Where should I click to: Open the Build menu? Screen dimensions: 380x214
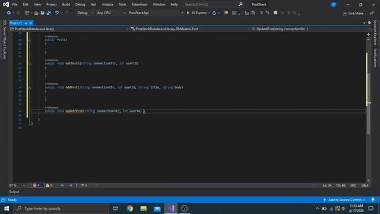click(66, 4)
